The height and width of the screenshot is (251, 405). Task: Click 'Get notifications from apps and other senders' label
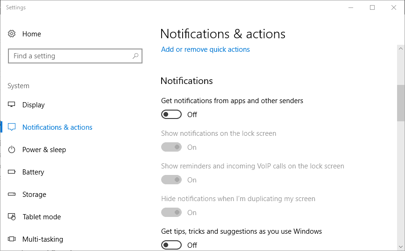pyautogui.click(x=232, y=101)
